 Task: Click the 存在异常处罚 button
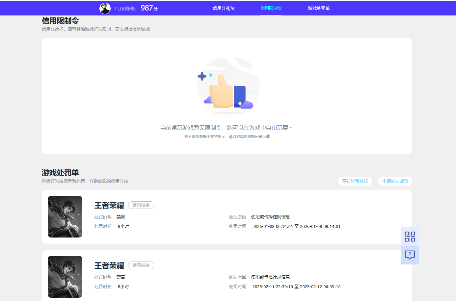tap(355, 181)
